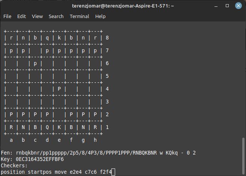Click the window title bar text
This screenshot has width=246, height=176.
coord(123,6)
